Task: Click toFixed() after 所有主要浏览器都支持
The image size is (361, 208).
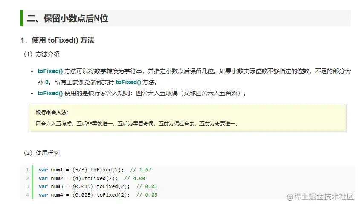Action: [128, 82]
